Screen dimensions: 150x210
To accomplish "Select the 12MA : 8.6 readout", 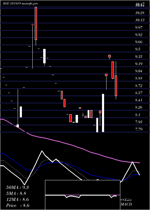I will point(17,199).
